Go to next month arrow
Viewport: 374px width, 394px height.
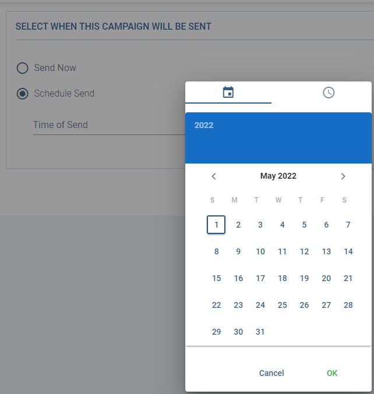pyautogui.click(x=343, y=176)
